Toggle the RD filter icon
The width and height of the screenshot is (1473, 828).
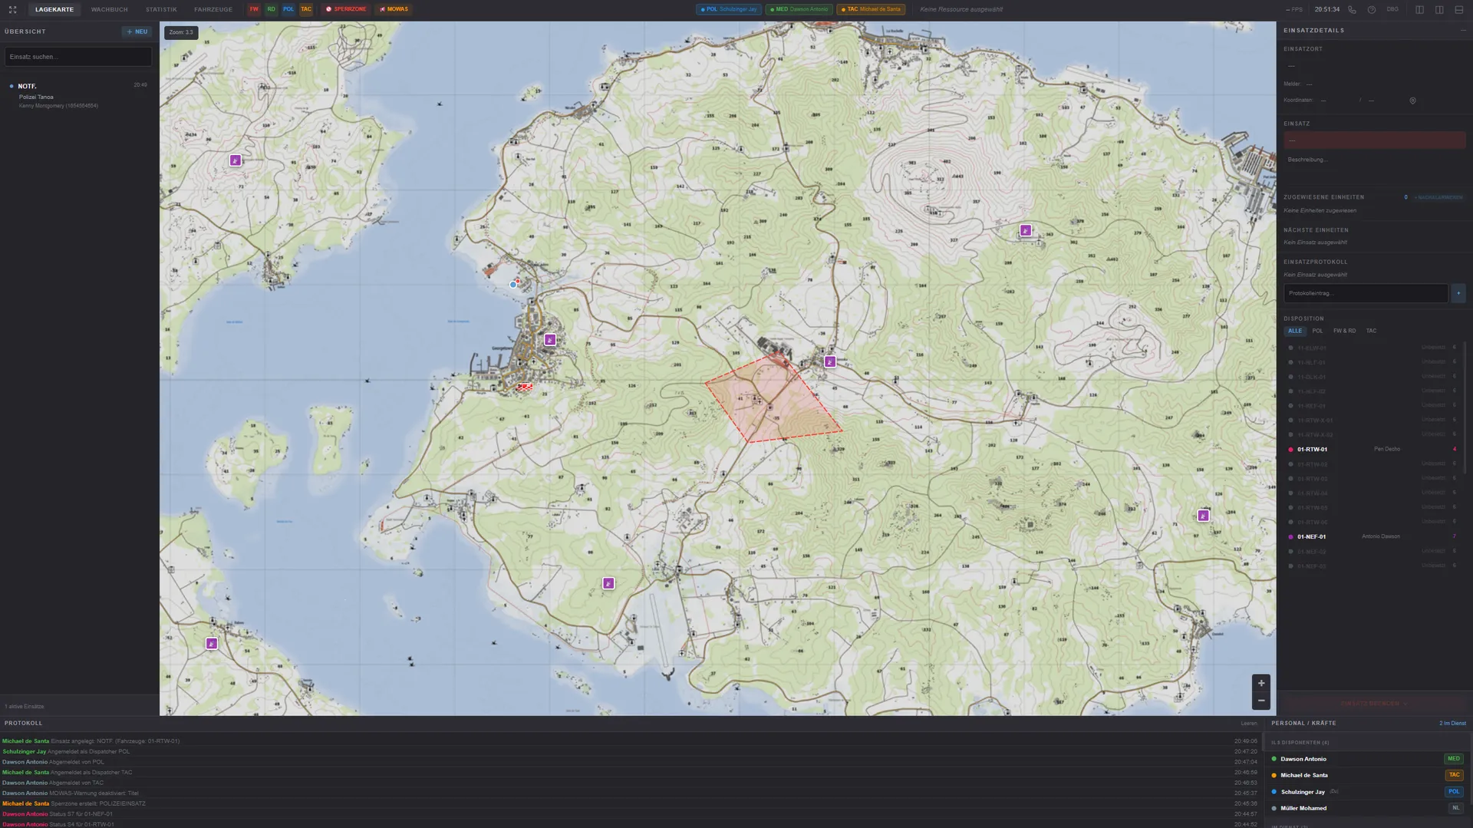(271, 9)
